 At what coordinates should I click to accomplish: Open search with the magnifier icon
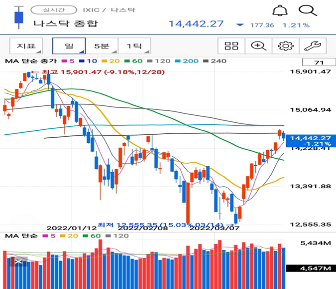[308, 10]
